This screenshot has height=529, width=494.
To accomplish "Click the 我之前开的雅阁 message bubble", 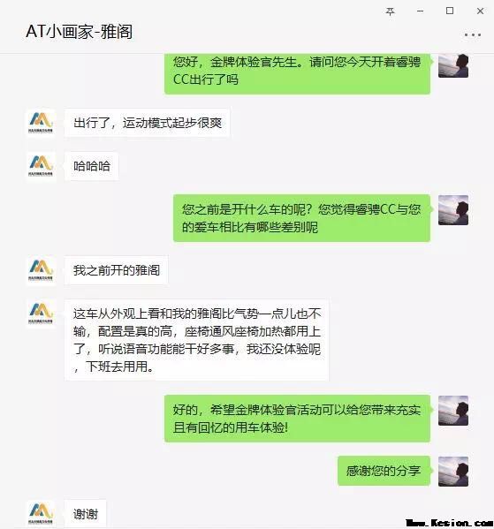I will 116,270.
